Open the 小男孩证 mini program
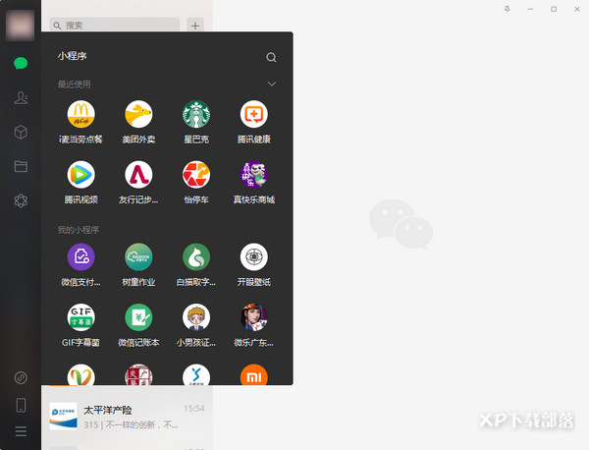The height and width of the screenshot is (450, 589). tap(196, 325)
